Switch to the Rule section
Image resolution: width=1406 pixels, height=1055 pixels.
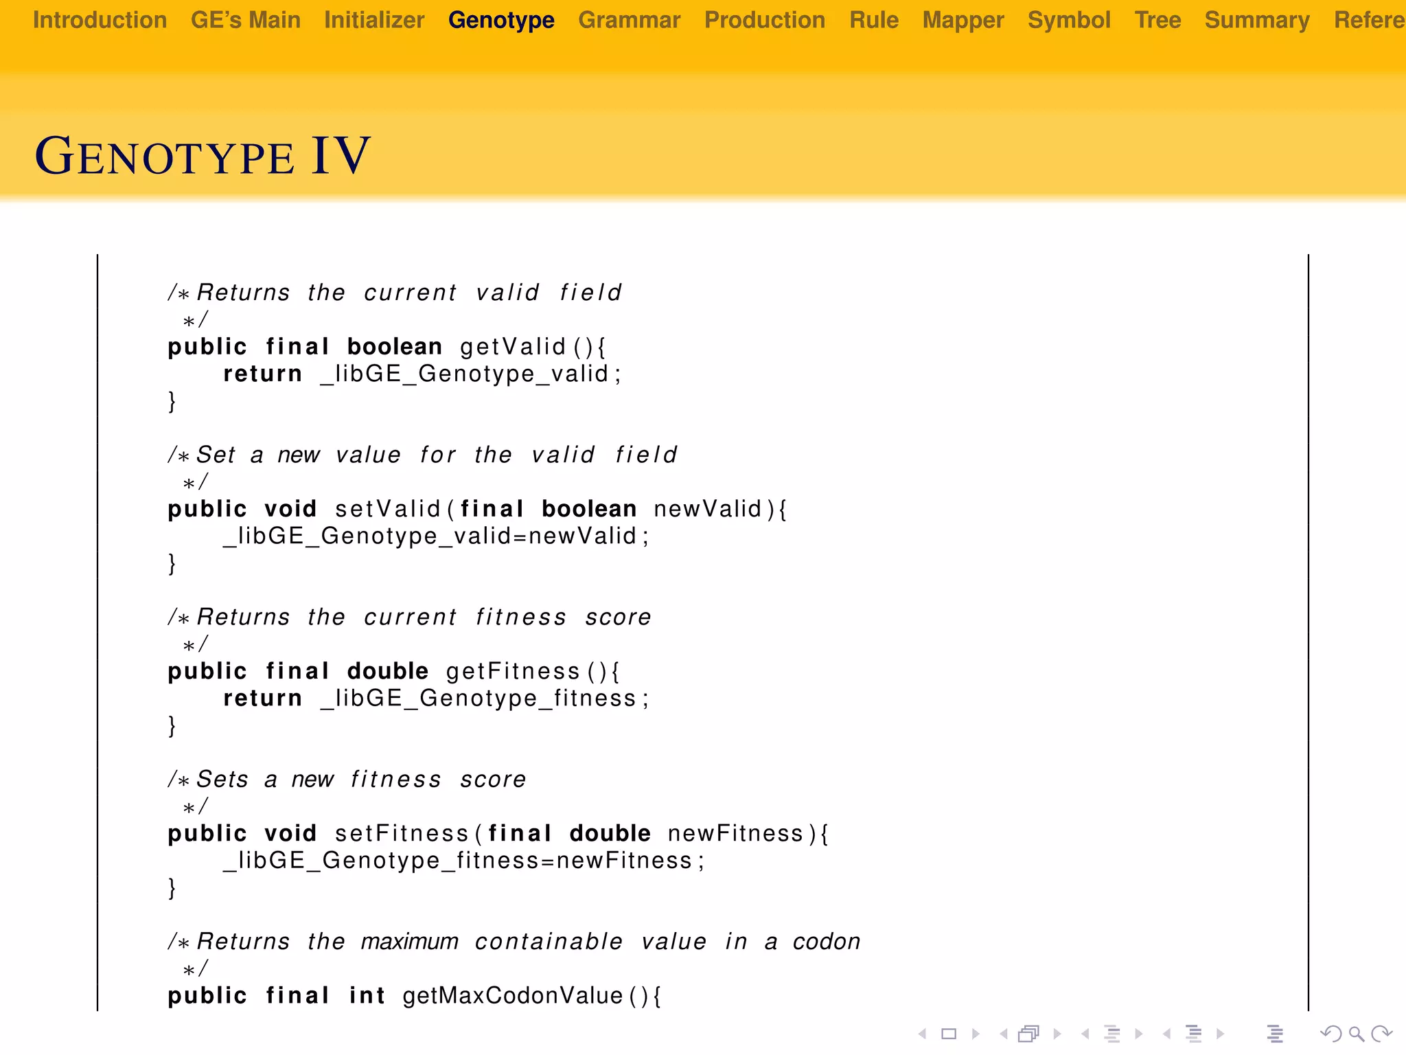click(874, 20)
